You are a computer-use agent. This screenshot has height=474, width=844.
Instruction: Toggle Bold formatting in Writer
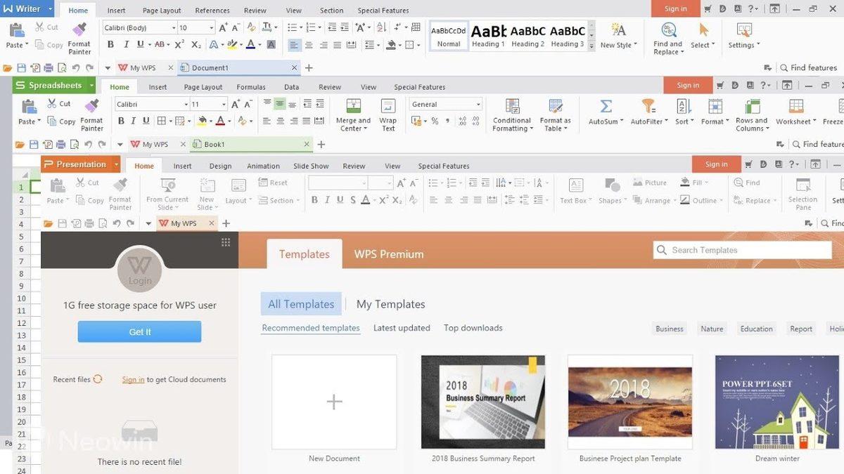click(x=110, y=44)
